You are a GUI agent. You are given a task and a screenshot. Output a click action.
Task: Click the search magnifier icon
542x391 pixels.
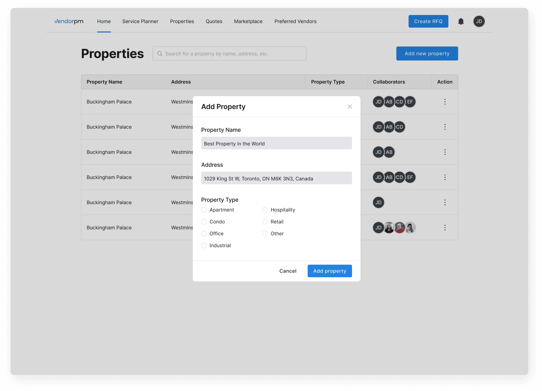(160, 54)
